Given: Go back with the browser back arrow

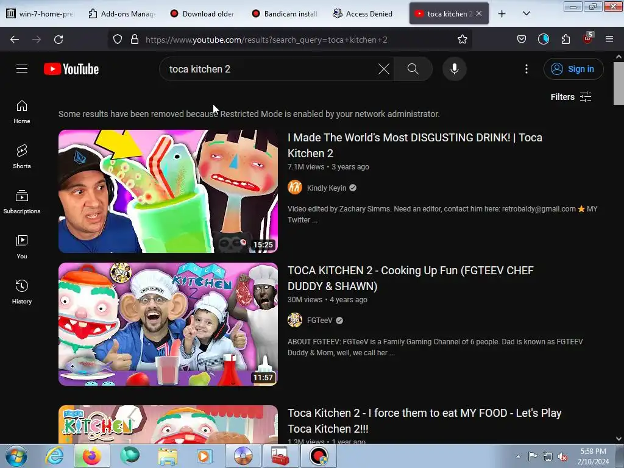Looking at the screenshot, I should pos(15,40).
